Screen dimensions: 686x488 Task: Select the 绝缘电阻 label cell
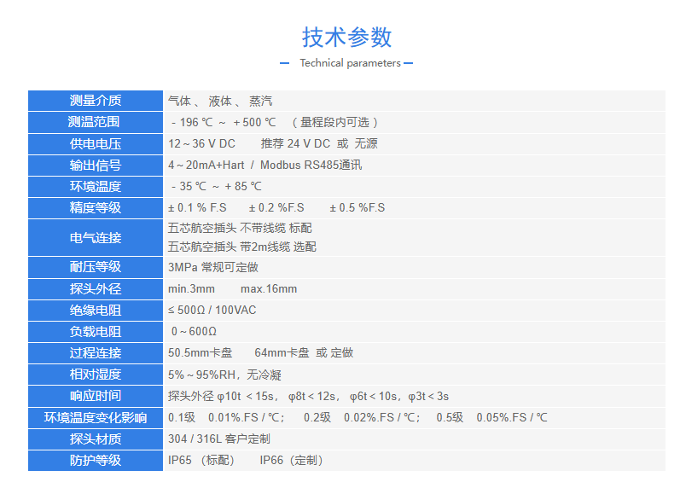[96, 310]
